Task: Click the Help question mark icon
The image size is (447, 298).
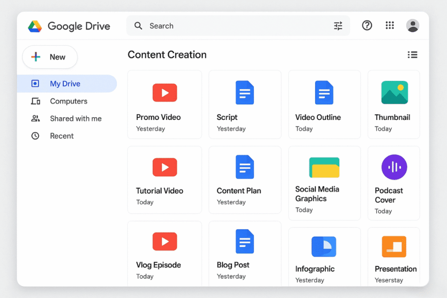Action: click(x=367, y=25)
